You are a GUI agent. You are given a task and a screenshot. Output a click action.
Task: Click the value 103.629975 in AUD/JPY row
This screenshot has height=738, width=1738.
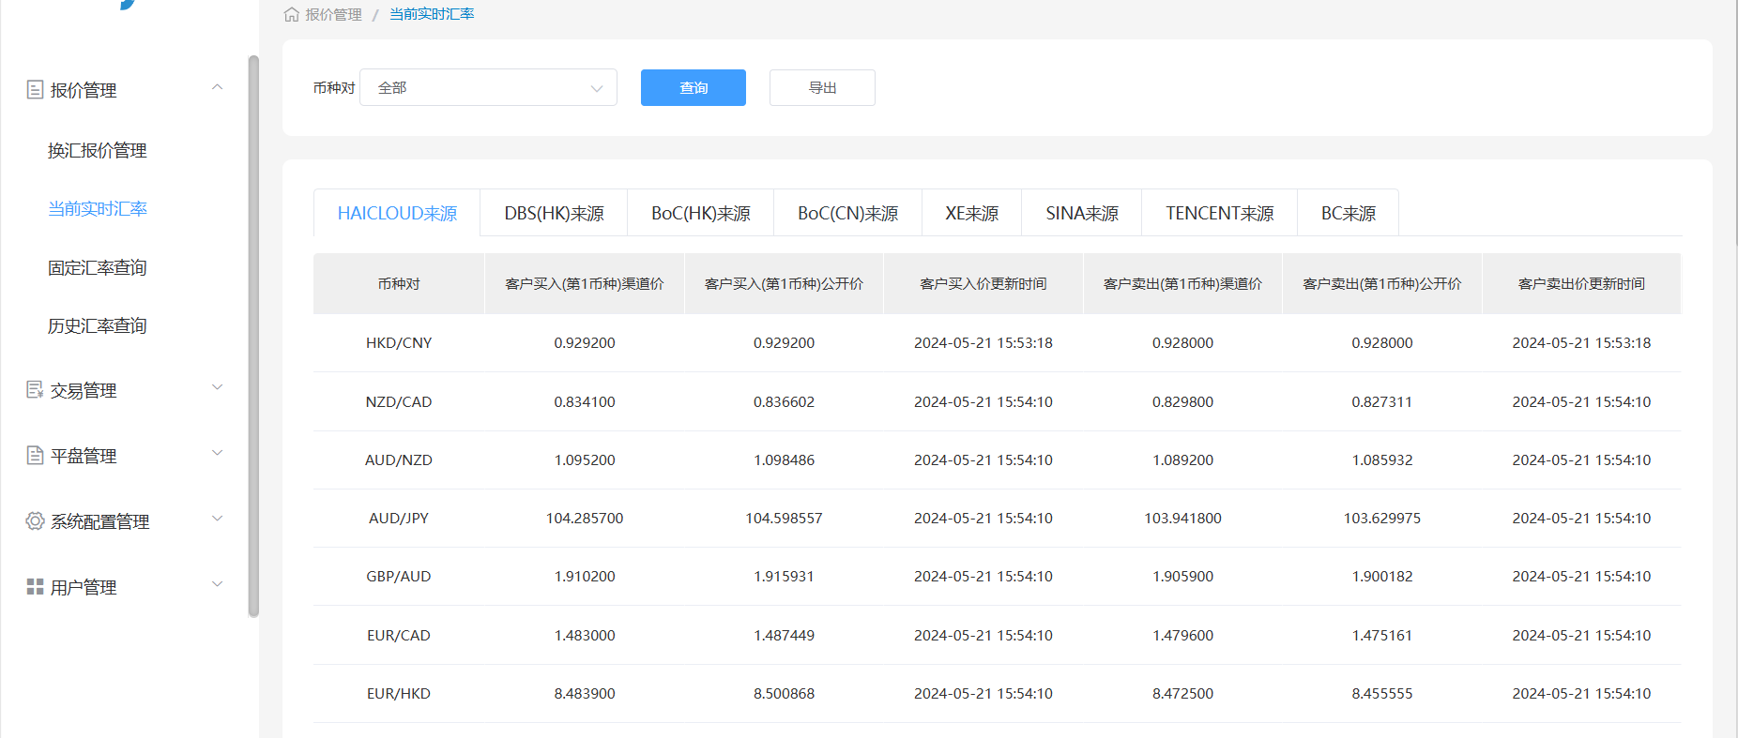[1382, 519]
